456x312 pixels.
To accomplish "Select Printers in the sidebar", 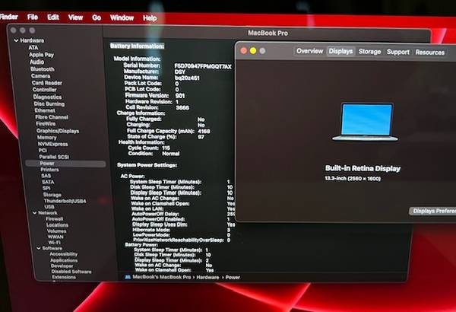I will pos(49,170).
